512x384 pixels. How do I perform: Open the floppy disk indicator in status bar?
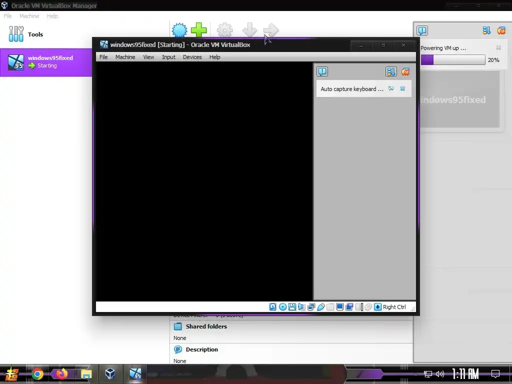coord(292,307)
